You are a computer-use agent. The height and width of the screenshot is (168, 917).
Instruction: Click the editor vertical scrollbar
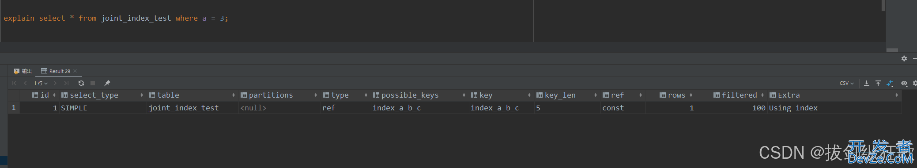pos(883,6)
